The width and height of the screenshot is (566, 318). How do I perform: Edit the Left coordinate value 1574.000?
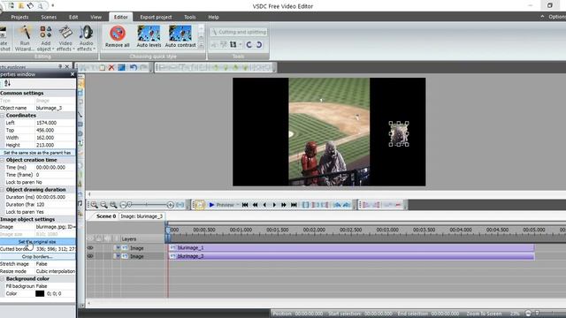click(55, 123)
